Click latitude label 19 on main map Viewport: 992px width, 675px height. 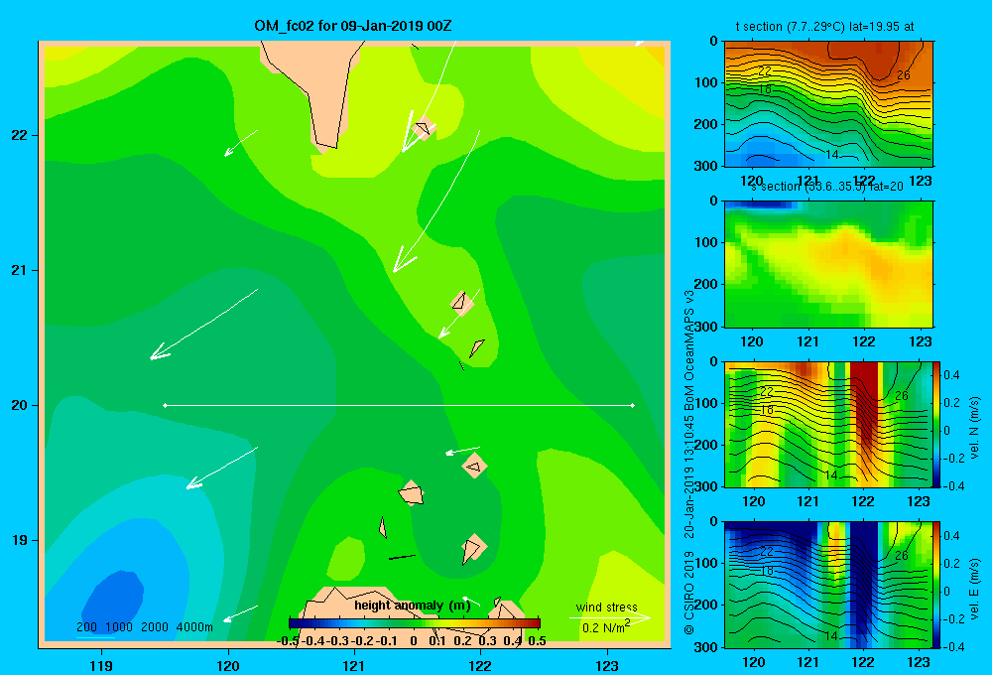[19, 540]
